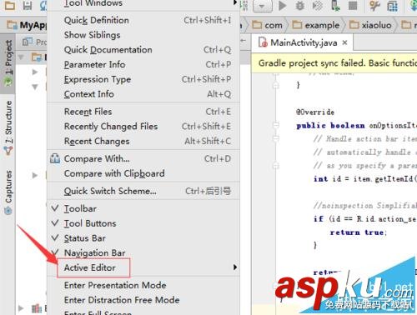Close the MainActivity.java tab
Viewport: 417px width, 315px height.
pyautogui.click(x=344, y=42)
